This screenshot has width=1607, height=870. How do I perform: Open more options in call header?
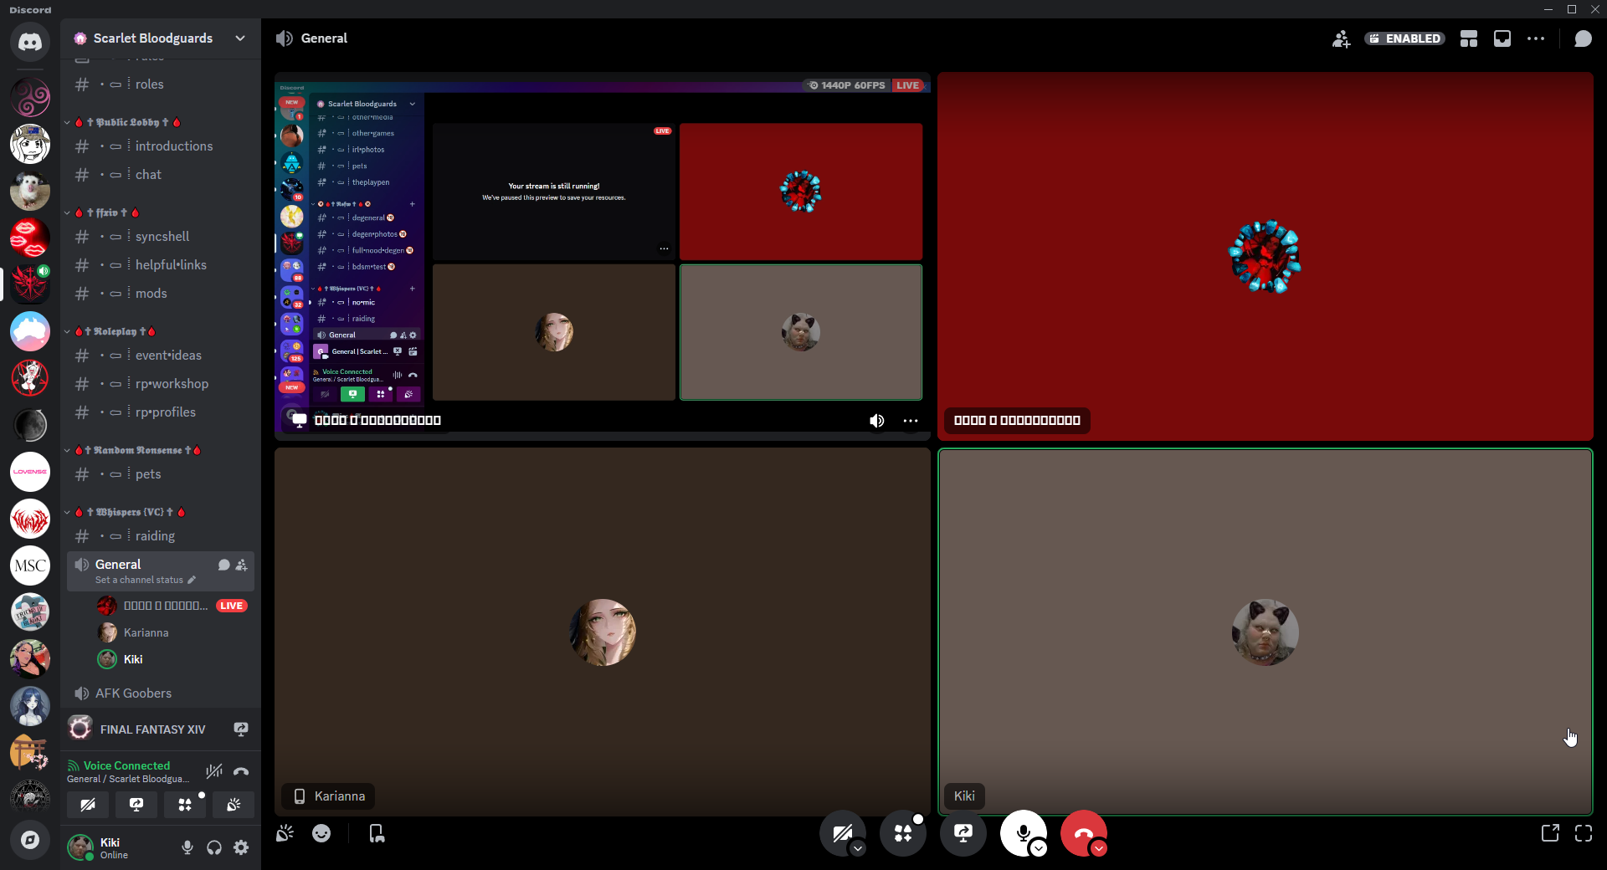(x=1536, y=38)
